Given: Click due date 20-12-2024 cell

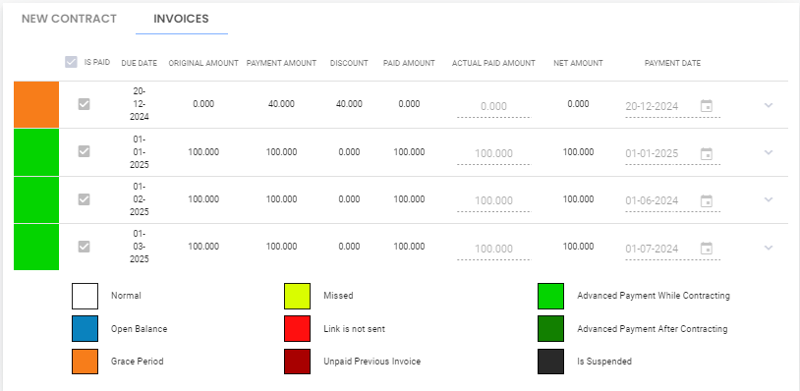Looking at the screenshot, I should [x=140, y=104].
